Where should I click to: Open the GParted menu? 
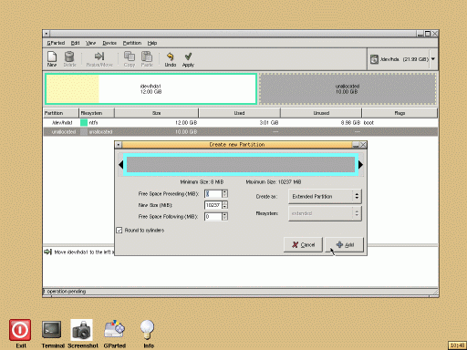point(56,43)
